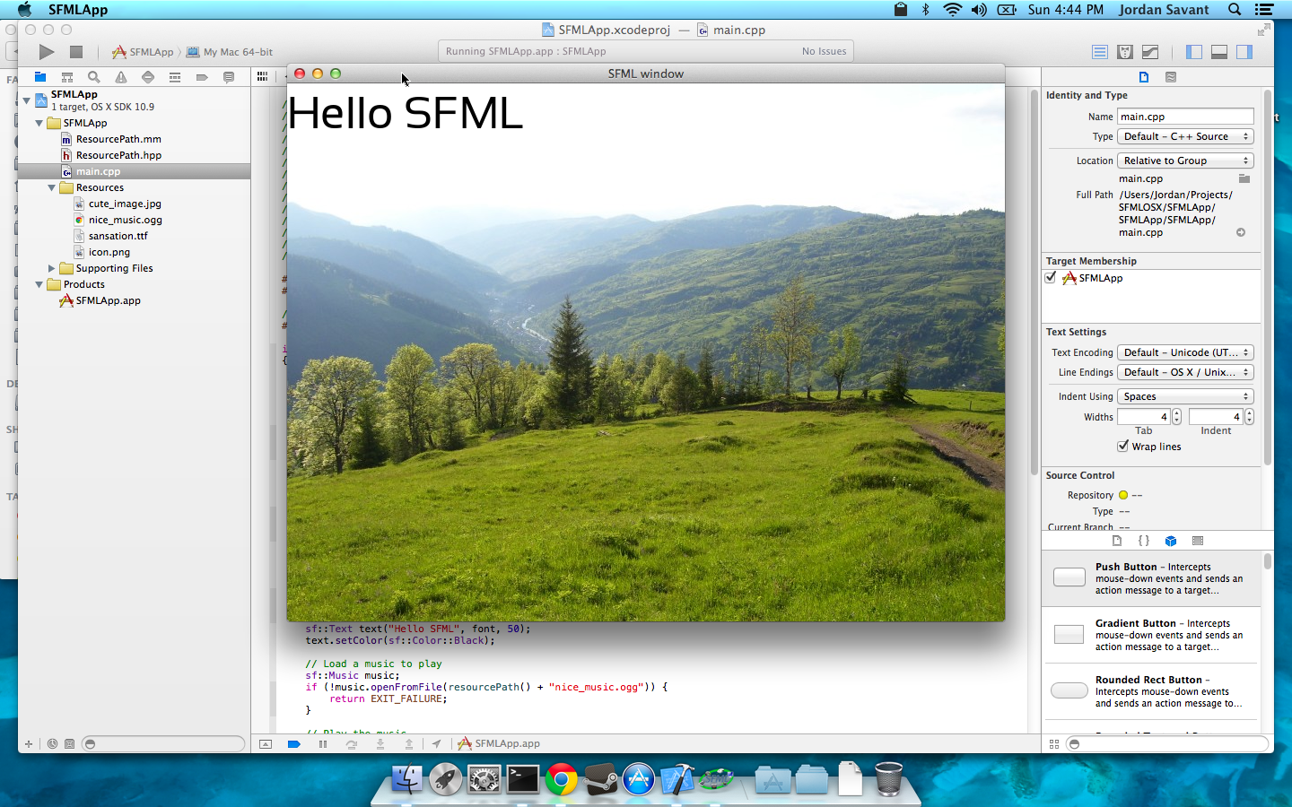The image size is (1292, 807).
Task: Click the Step over icon in debug bar
Action: [x=352, y=743]
